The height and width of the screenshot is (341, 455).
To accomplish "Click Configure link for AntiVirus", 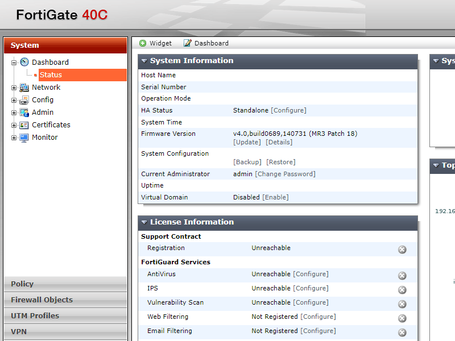I will 311,274.
